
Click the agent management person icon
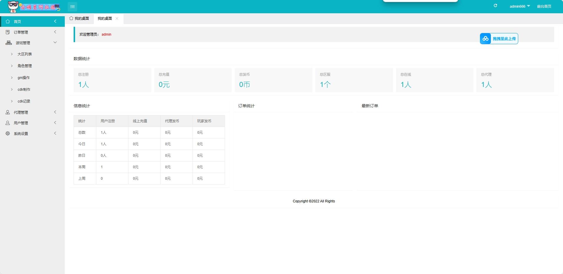point(8,112)
